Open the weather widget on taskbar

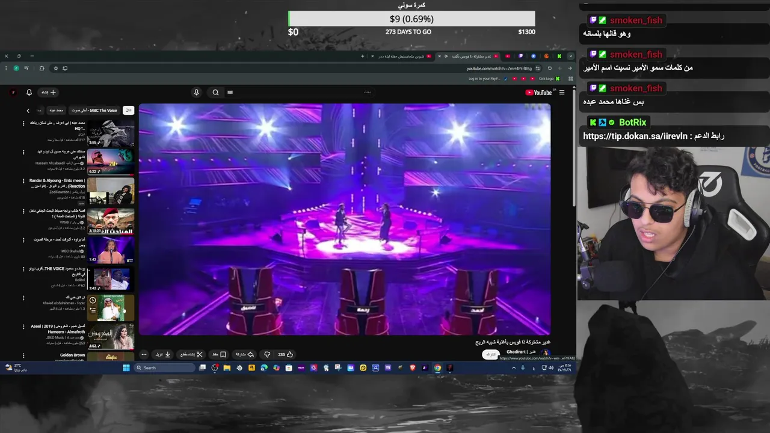[16, 367]
